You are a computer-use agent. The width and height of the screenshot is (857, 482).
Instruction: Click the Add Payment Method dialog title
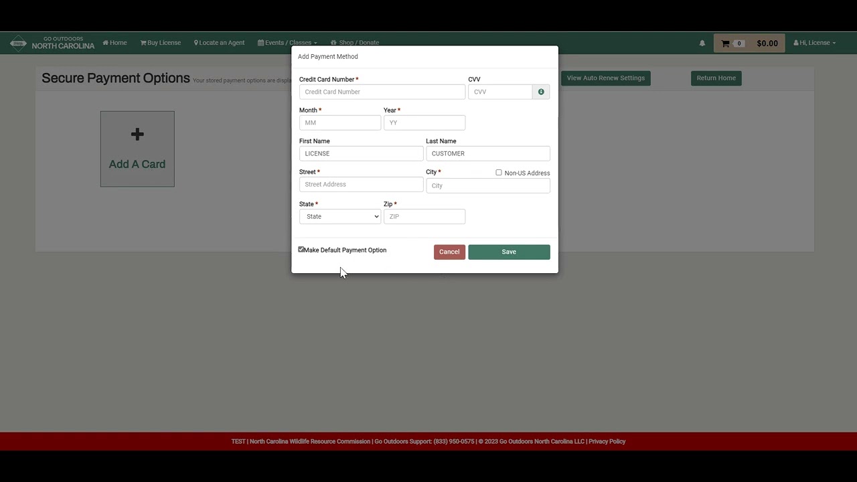click(x=328, y=57)
